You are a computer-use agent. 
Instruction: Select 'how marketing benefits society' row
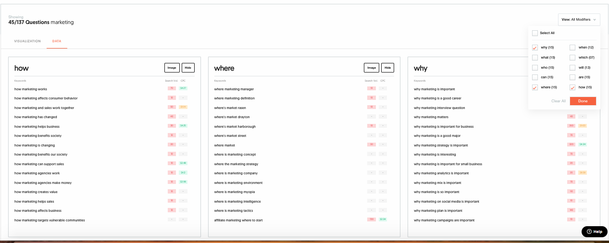38,136
